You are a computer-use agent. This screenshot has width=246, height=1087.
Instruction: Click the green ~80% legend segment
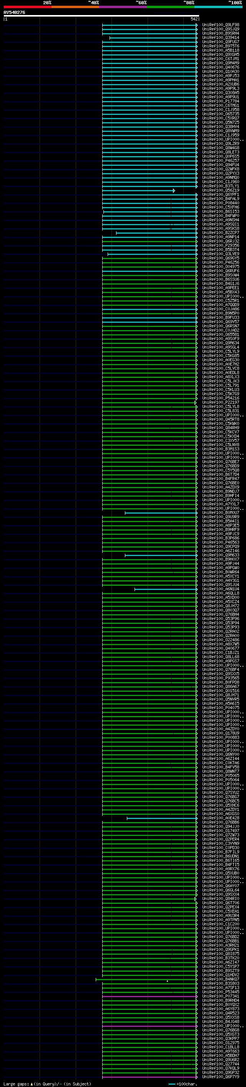pos(171,7)
